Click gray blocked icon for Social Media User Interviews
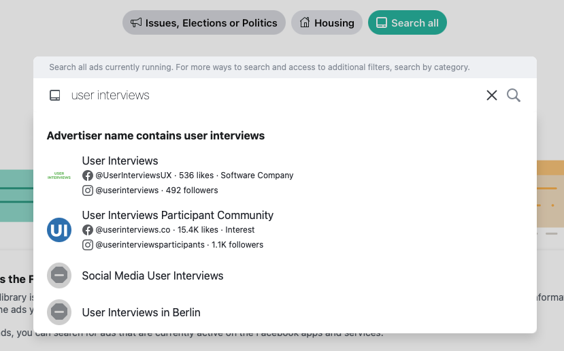The height and width of the screenshot is (351, 564). 59,275
